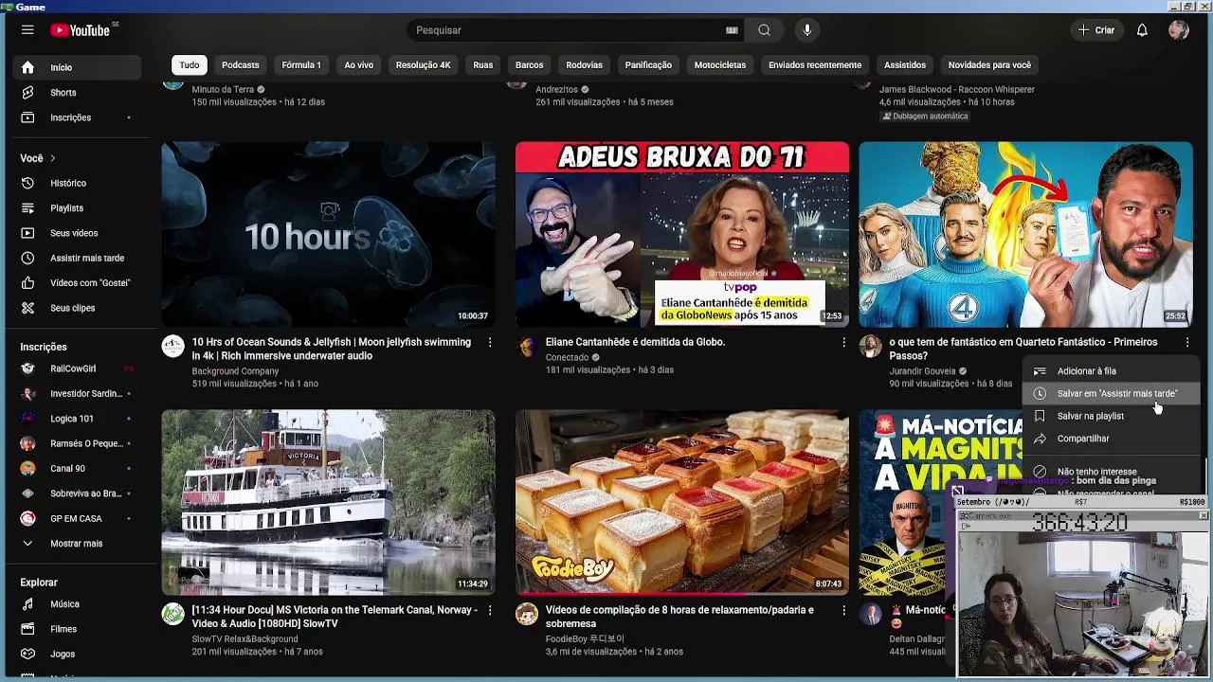Open Música under Explorar
This screenshot has height=682, width=1213.
tap(78, 604)
